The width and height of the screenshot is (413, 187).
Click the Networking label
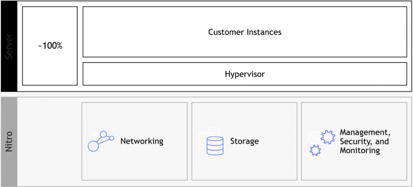pyautogui.click(x=142, y=141)
